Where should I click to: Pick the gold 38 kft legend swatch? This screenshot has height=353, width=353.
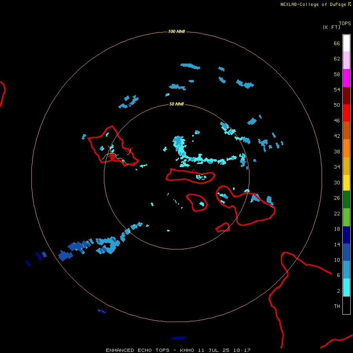pyautogui.click(x=346, y=166)
